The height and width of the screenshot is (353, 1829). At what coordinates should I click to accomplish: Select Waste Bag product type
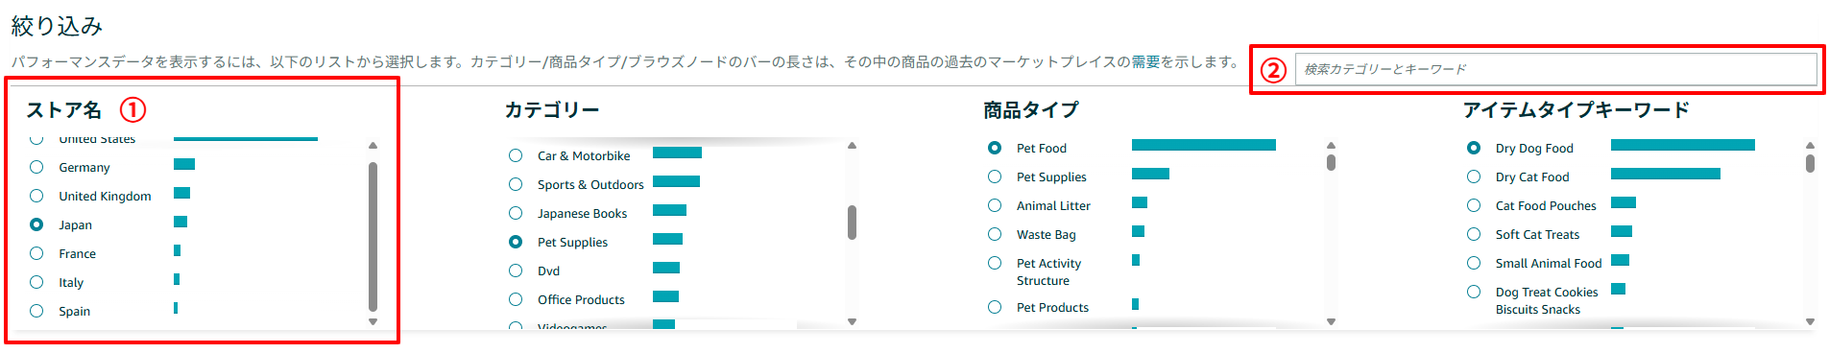click(x=995, y=234)
